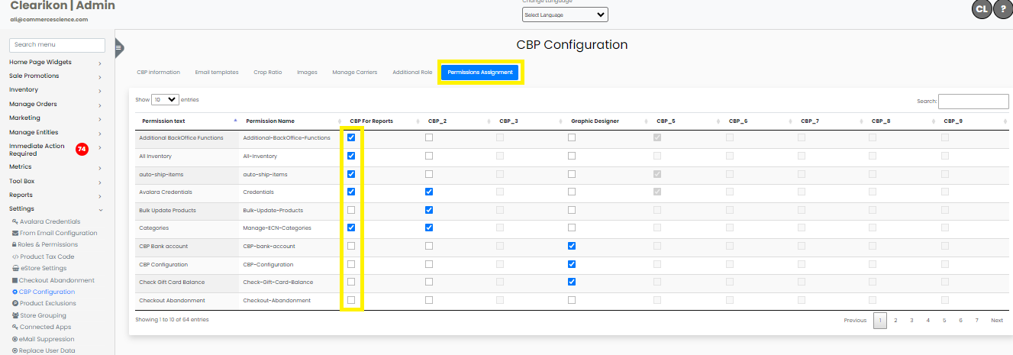Open the help question mark icon

click(x=1002, y=9)
